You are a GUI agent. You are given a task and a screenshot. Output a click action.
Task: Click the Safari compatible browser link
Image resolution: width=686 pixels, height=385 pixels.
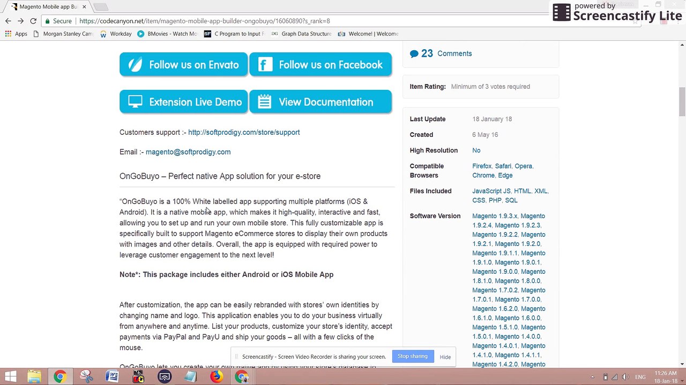pos(503,166)
